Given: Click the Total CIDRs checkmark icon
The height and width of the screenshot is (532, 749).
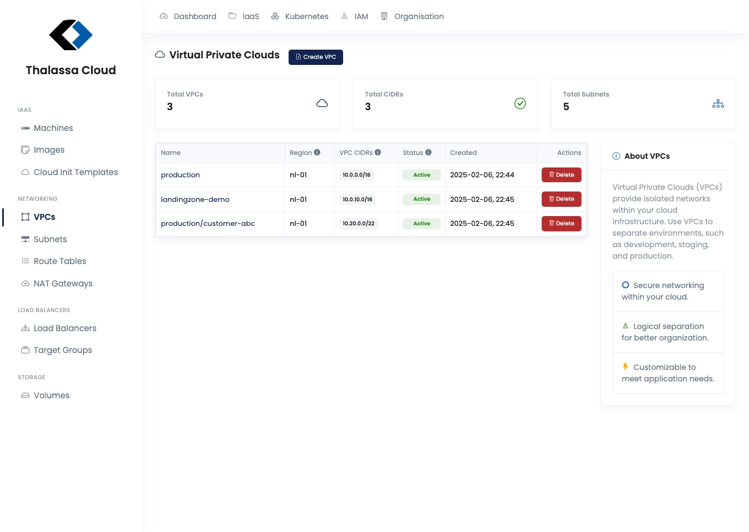Looking at the screenshot, I should tap(520, 104).
